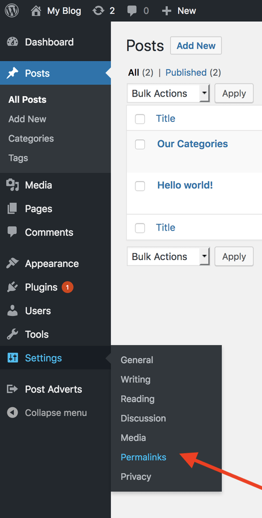262x518 pixels.
Task: Click the top Apply button
Action: coord(234,94)
